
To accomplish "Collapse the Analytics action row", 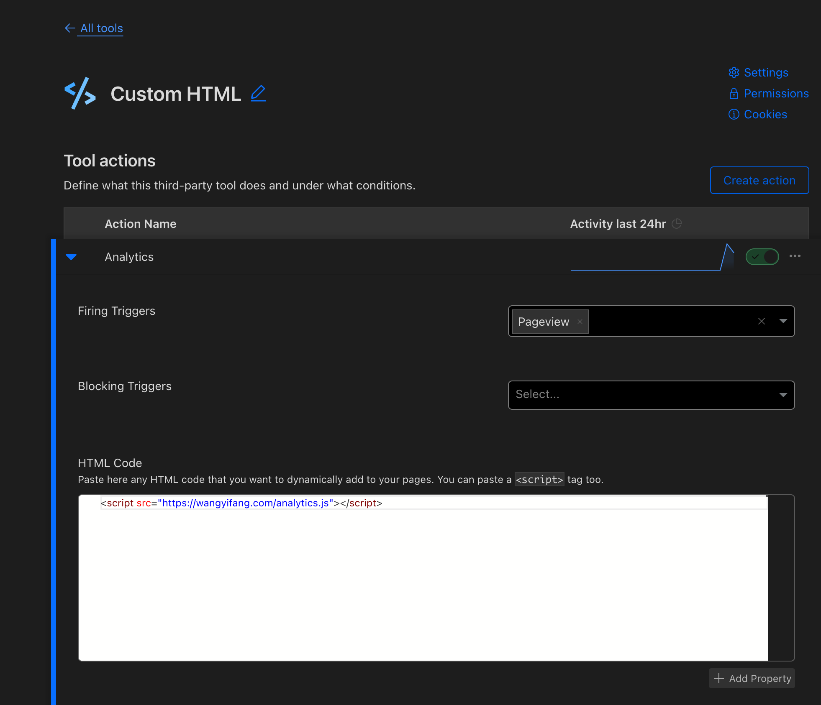I will tap(71, 257).
